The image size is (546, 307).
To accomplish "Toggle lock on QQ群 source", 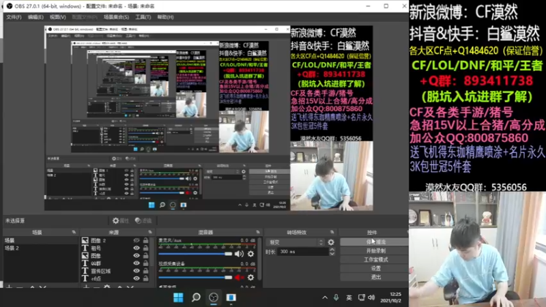I will (x=145, y=263).
